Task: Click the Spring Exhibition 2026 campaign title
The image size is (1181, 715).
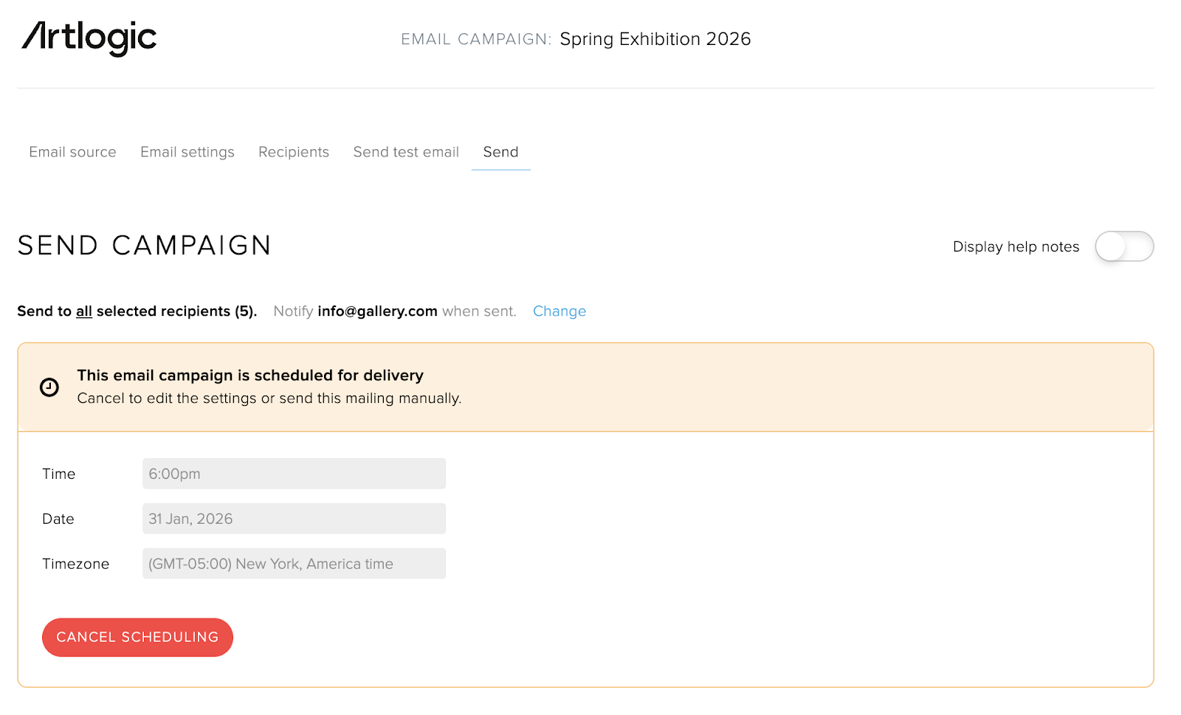Action: [x=655, y=39]
